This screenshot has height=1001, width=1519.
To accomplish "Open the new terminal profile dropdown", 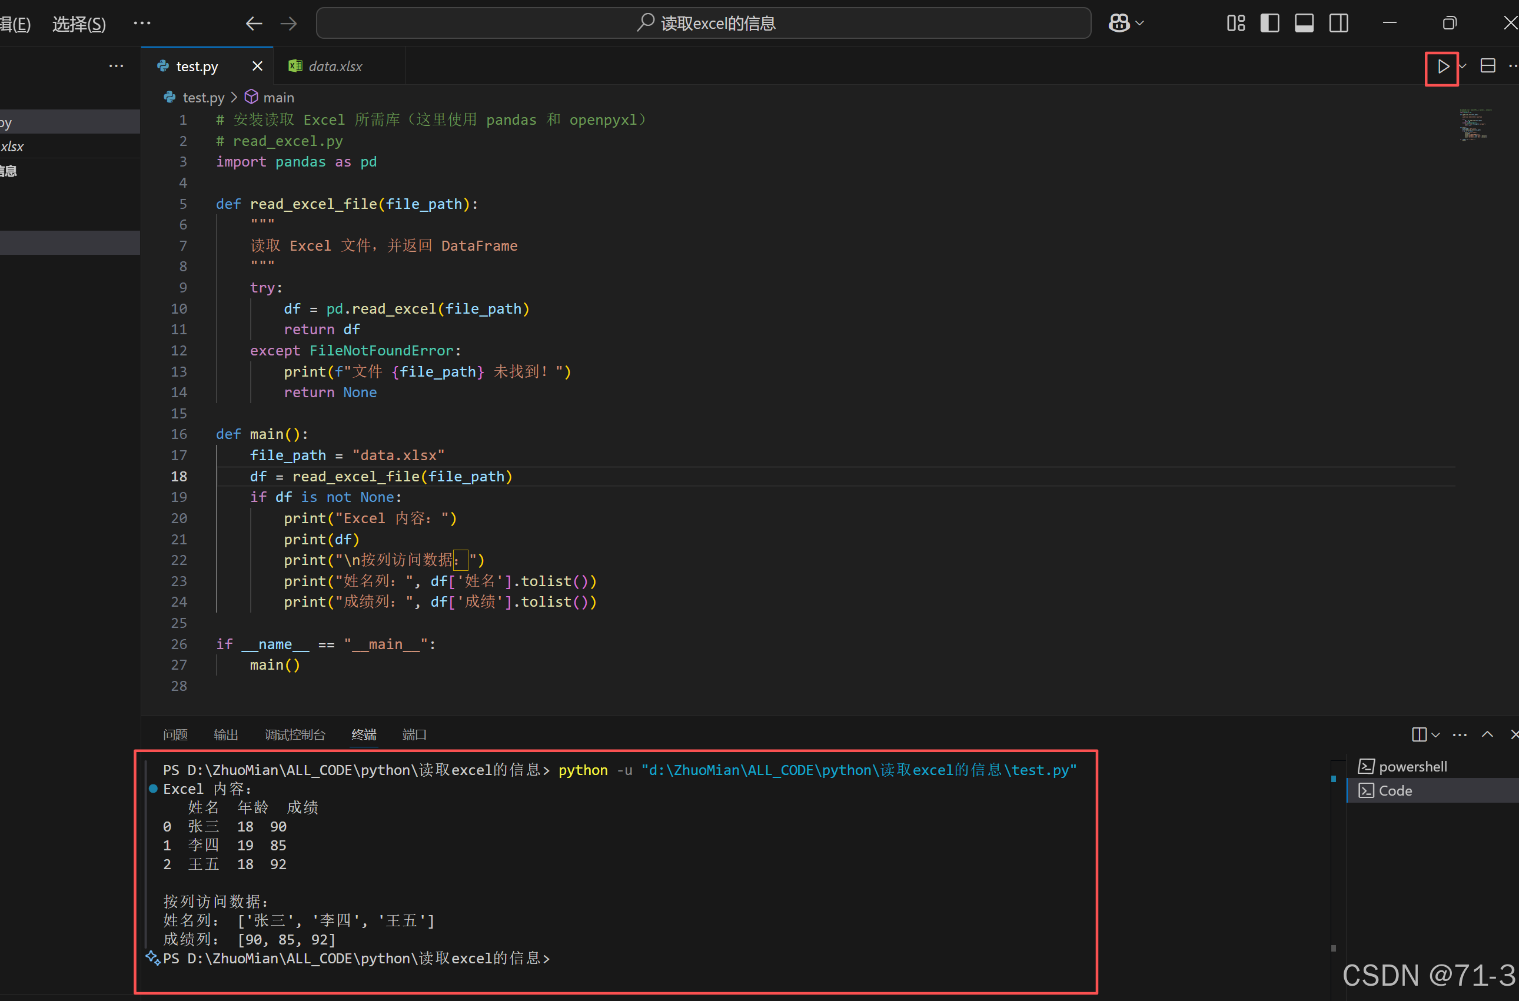I will (1435, 735).
